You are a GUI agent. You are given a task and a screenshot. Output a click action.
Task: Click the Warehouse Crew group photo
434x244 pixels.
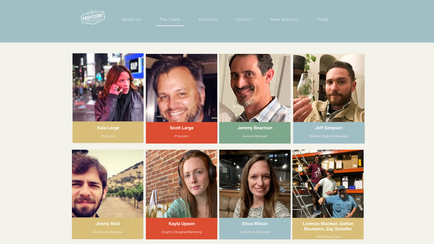coord(328,184)
